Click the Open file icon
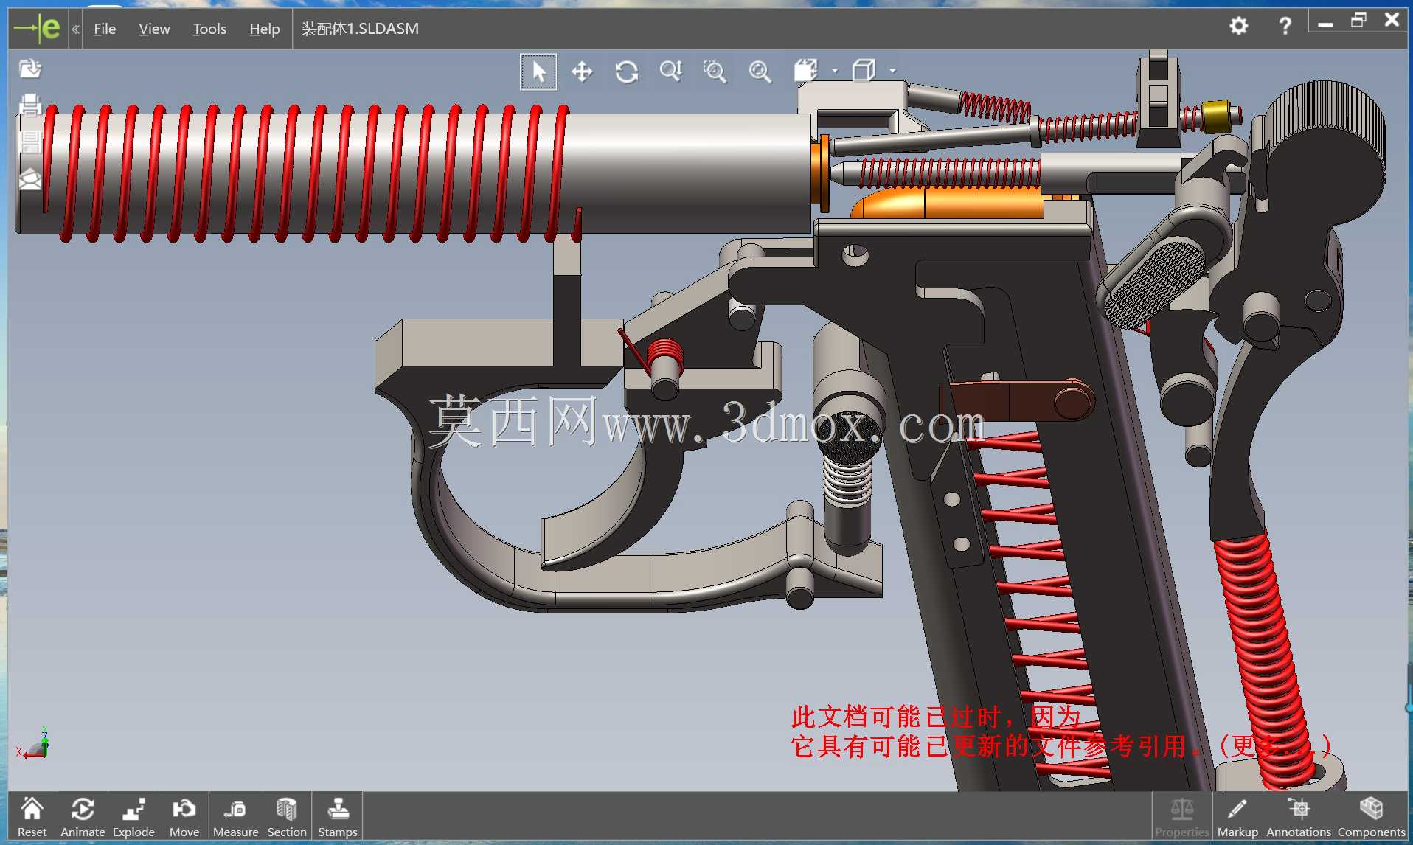 point(30,69)
